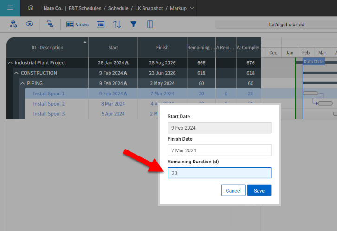337x231 pixels.
Task: Open the WBS hierarchy icon
Action: tap(50, 24)
